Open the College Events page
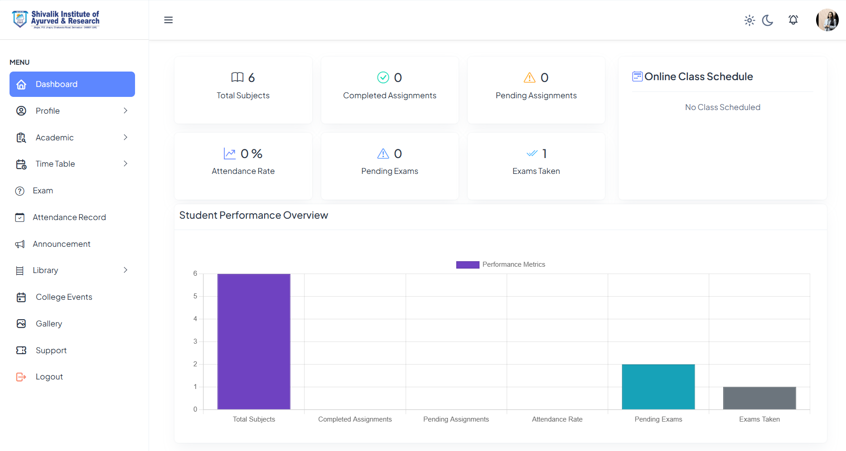Viewport: 846px width, 451px height. [64, 297]
